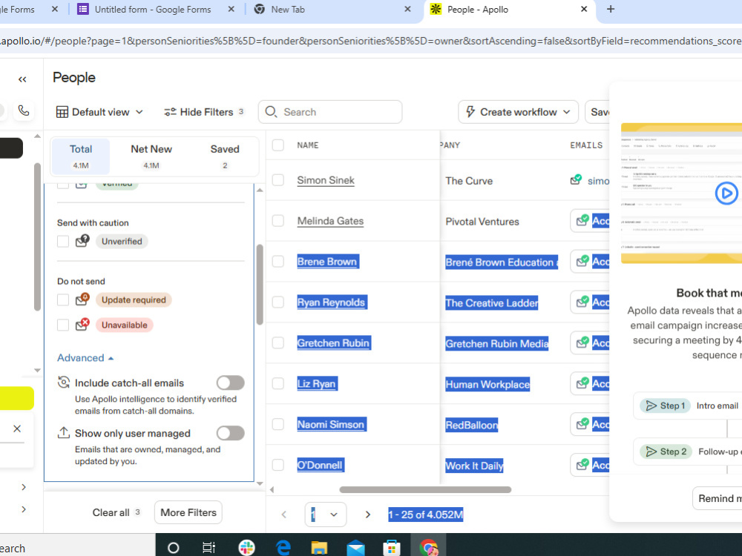Enable Show only user managed toggle

click(231, 433)
